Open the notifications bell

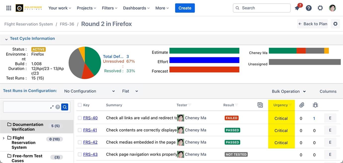[x=297, y=8]
